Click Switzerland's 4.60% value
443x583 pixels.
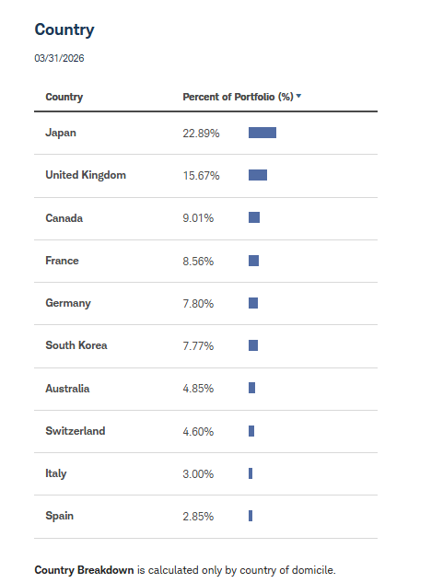pos(198,432)
